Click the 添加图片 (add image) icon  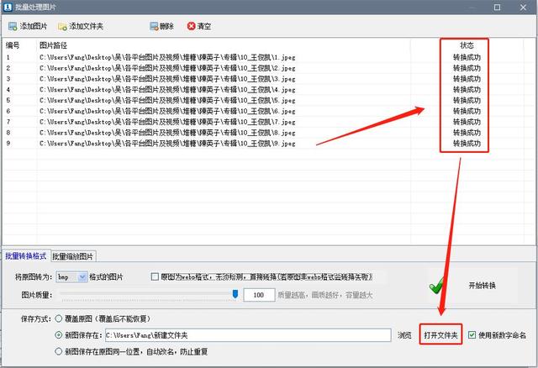[13, 26]
